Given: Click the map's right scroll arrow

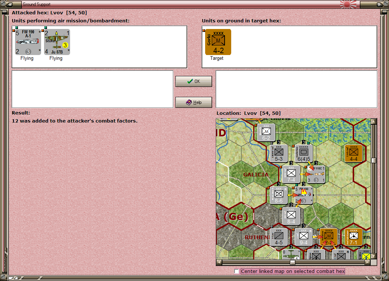Looking at the screenshot, I should 368,262.
